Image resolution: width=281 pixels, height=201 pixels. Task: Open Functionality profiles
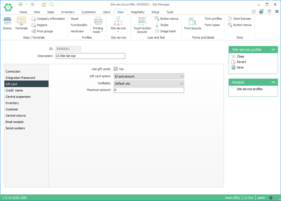tap(79, 25)
